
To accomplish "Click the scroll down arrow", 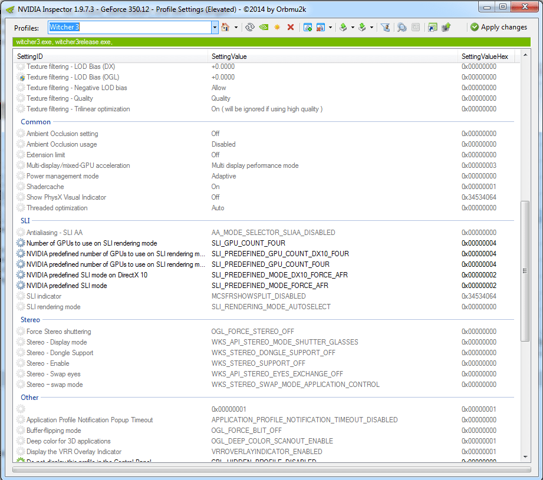I will (x=525, y=457).
